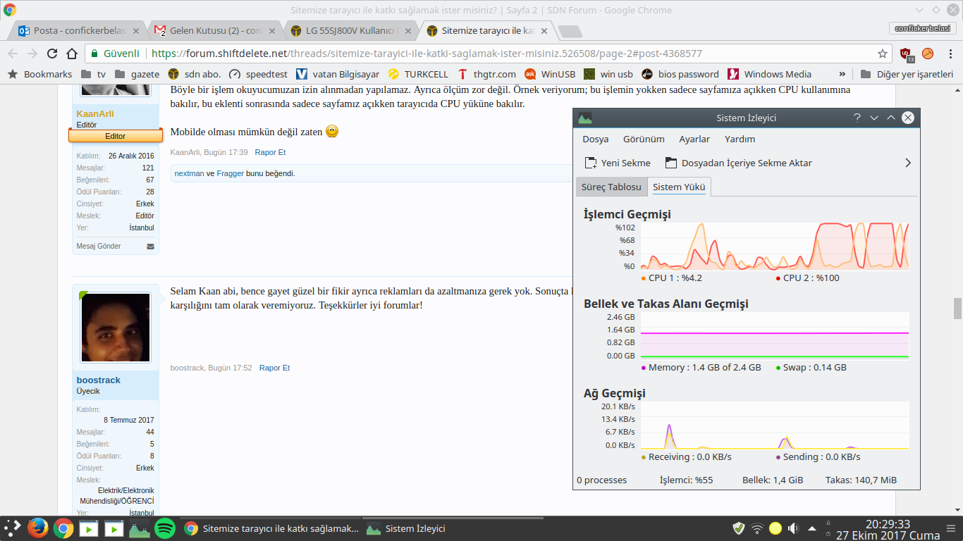Open a new Chrome tab
The height and width of the screenshot is (541, 963).
[570, 32]
